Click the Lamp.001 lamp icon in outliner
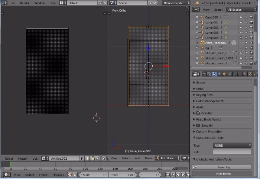The height and width of the screenshot is (179, 260). pyautogui.click(x=202, y=22)
